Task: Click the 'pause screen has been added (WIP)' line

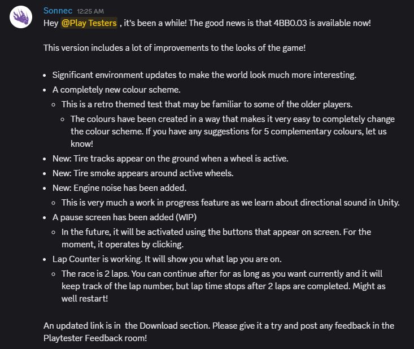Action: (x=124, y=217)
